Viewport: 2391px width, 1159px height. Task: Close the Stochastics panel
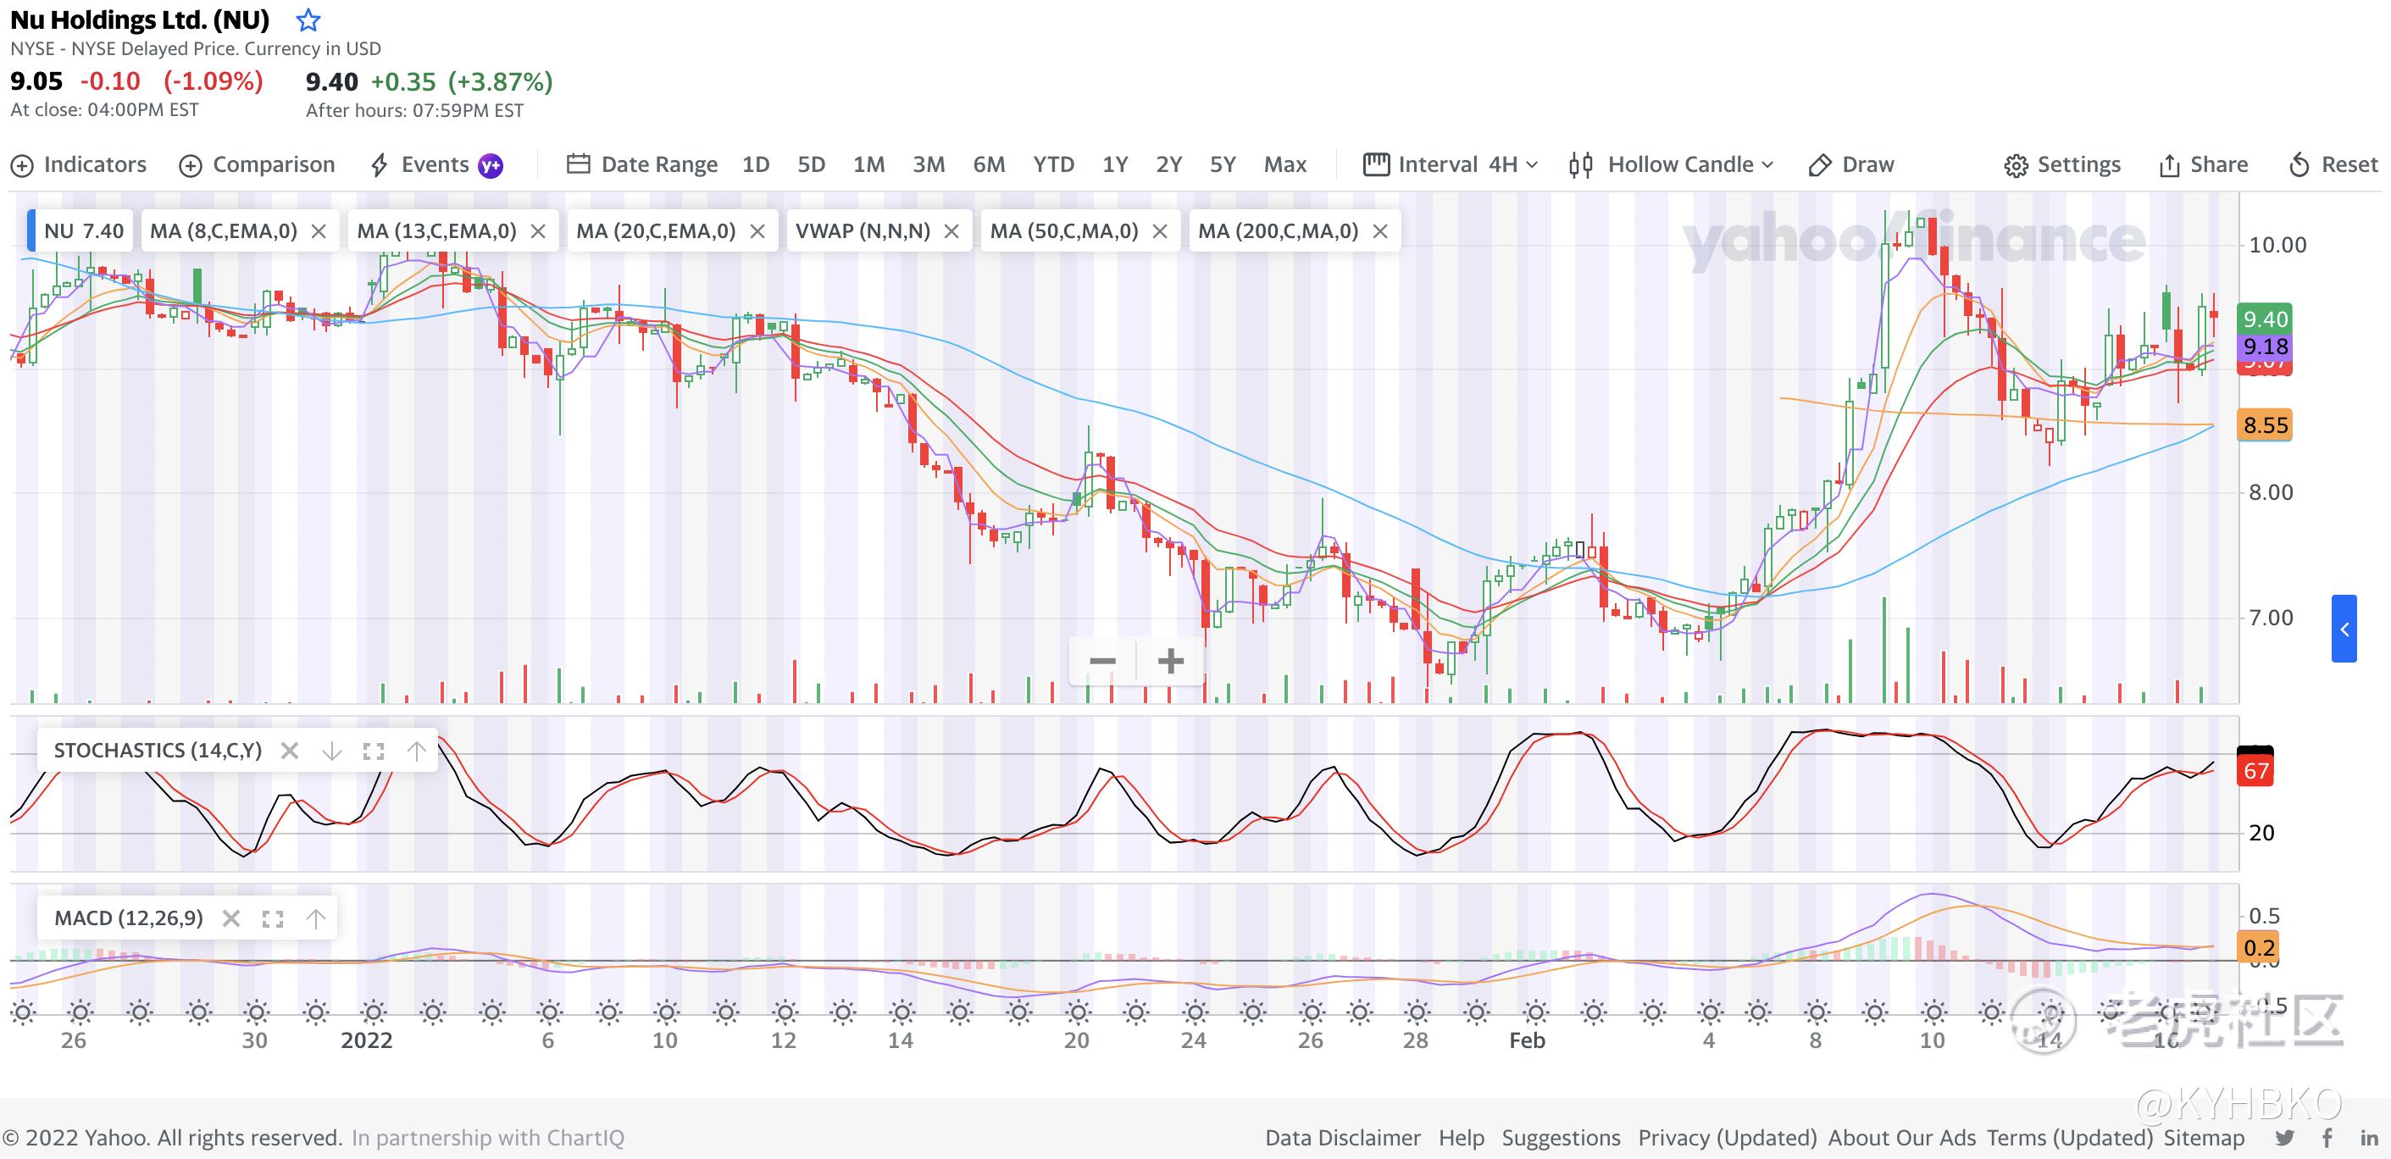click(x=290, y=751)
